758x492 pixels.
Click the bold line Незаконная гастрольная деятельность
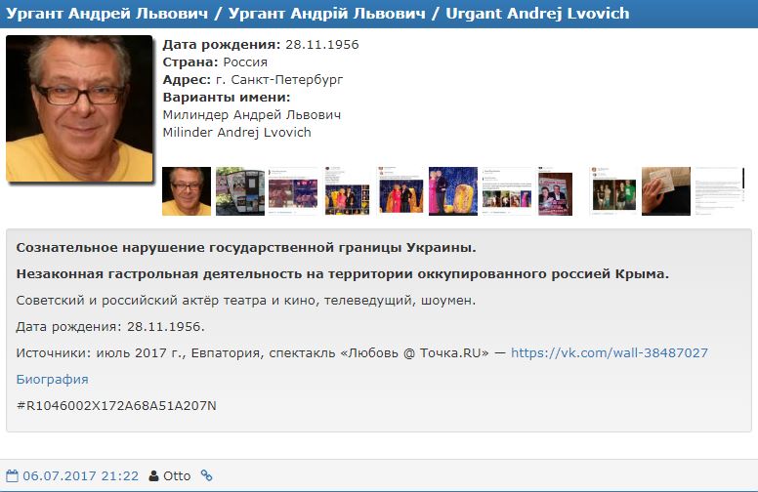[x=342, y=274]
